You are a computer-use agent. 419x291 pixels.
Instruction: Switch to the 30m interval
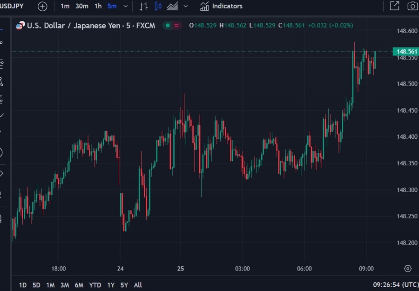pos(82,6)
